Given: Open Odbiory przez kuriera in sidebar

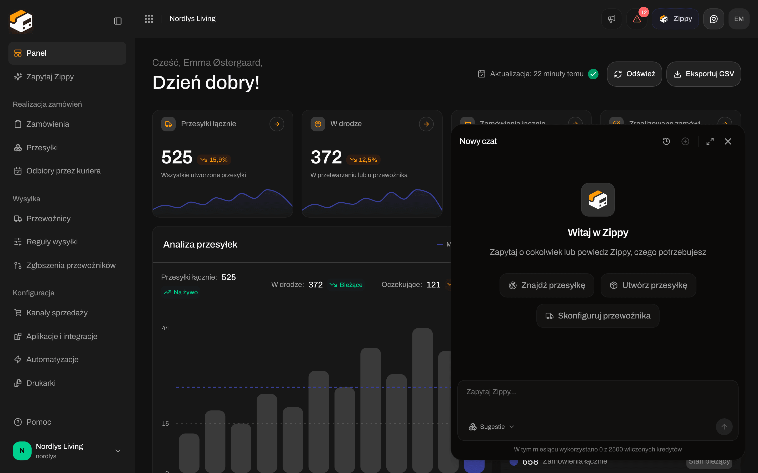Looking at the screenshot, I should [x=67, y=171].
